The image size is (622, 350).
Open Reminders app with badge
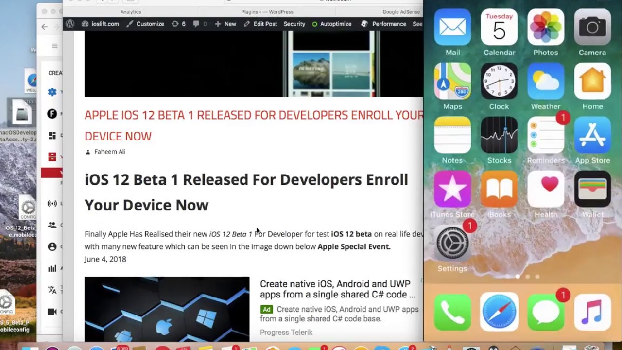[x=546, y=135]
